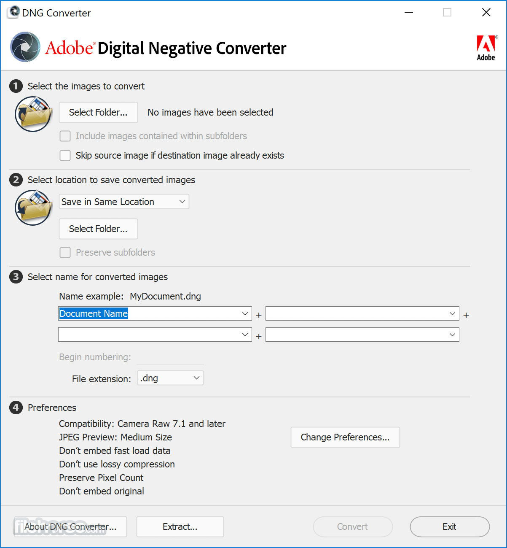Click 'JPEG Preview: Medium Size' text
Screen dimensions: 507x548
[x=115, y=437]
